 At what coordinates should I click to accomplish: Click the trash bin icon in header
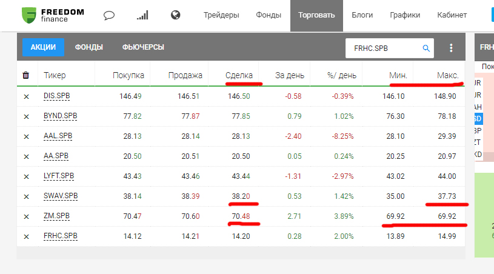click(26, 75)
